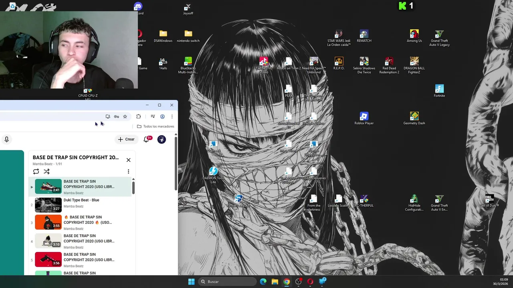This screenshot has height=288, width=513.
Task: Select DS4Windows desktop folder
Action: pyautogui.click(x=163, y=36)
